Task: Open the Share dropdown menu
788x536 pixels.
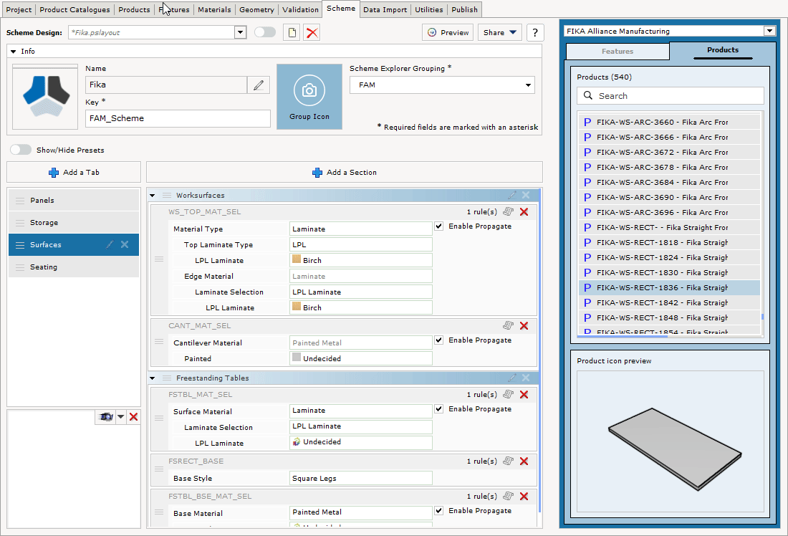Action: tap(499, 33)
